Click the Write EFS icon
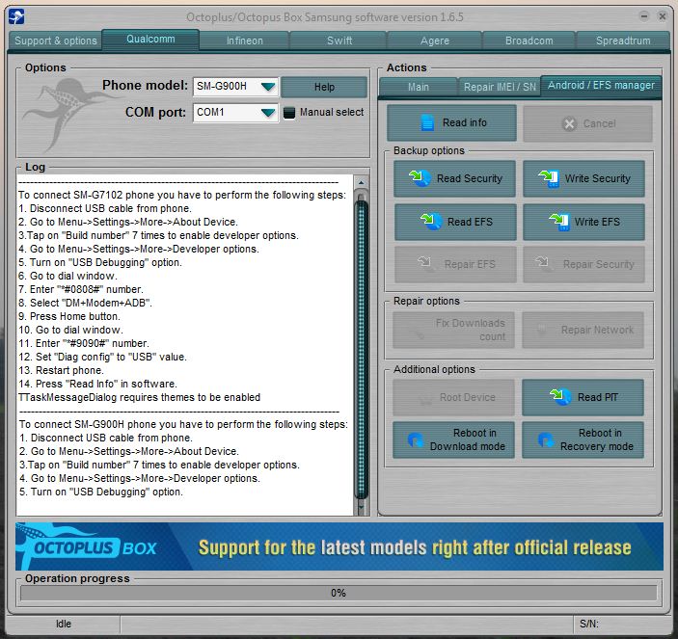Screen dimensions: 678x639 click(559, 222)
